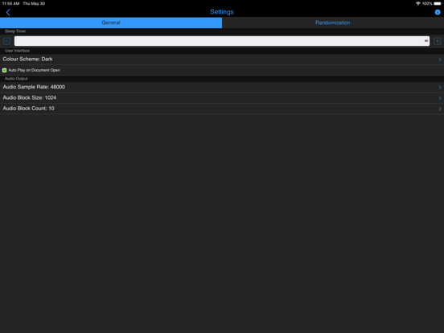Image resolution: width=444 pixels, height=333 pixels.
Task: Select the Auto Play on Document Open label
Action: [x=35, y=70]
